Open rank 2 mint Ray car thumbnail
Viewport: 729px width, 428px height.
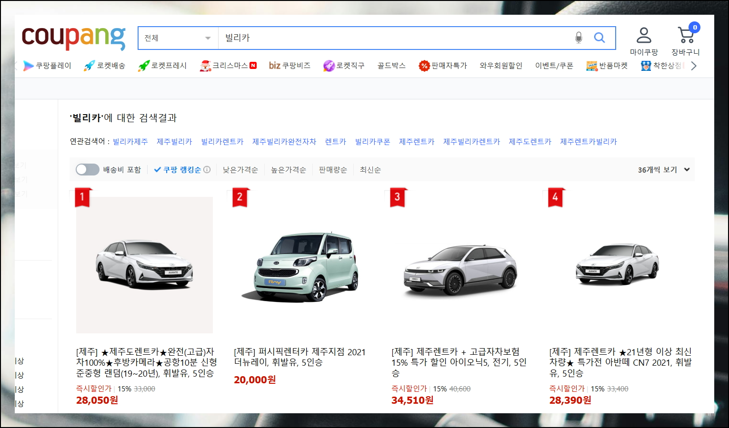click(301, 265)
